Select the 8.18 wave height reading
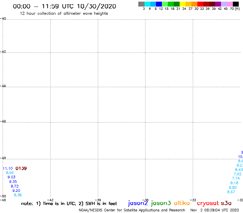 click(234, 183)
